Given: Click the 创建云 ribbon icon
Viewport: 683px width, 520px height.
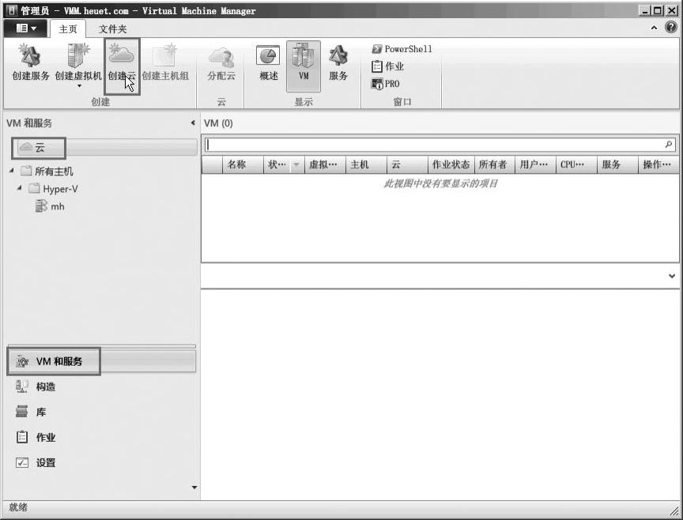Looking at the screenshot, I should (122, 62).
